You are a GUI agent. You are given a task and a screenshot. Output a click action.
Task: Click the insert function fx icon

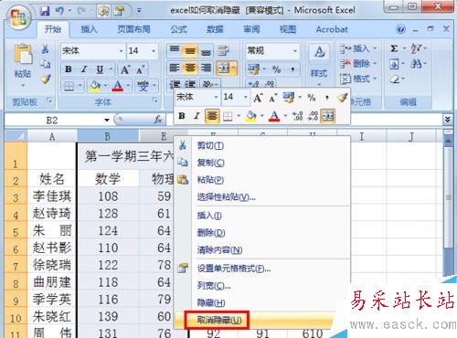pos(158,120)
